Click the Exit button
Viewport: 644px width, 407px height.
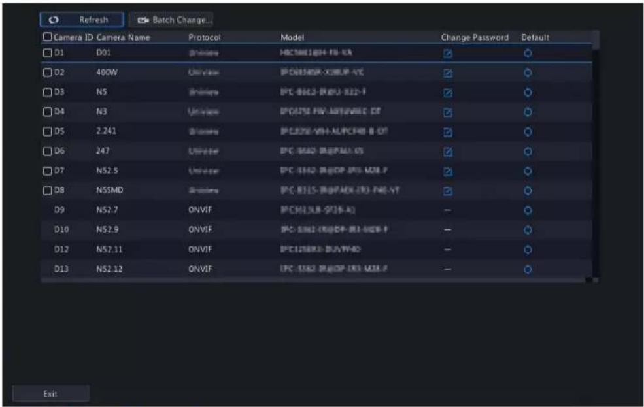50,393
